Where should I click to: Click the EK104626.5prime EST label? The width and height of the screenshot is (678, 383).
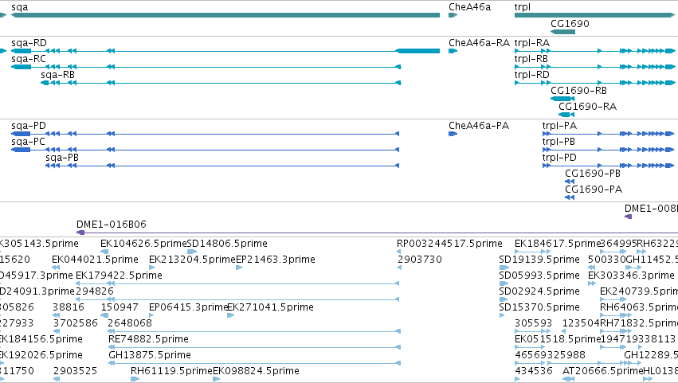click(143, 244)
